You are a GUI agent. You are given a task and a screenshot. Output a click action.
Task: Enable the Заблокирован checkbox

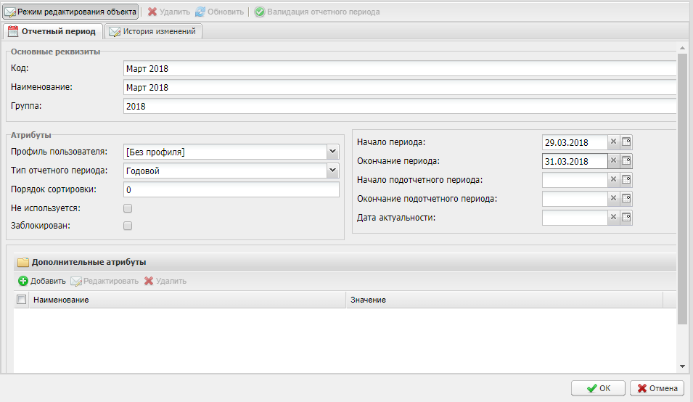tap(128, 226)
